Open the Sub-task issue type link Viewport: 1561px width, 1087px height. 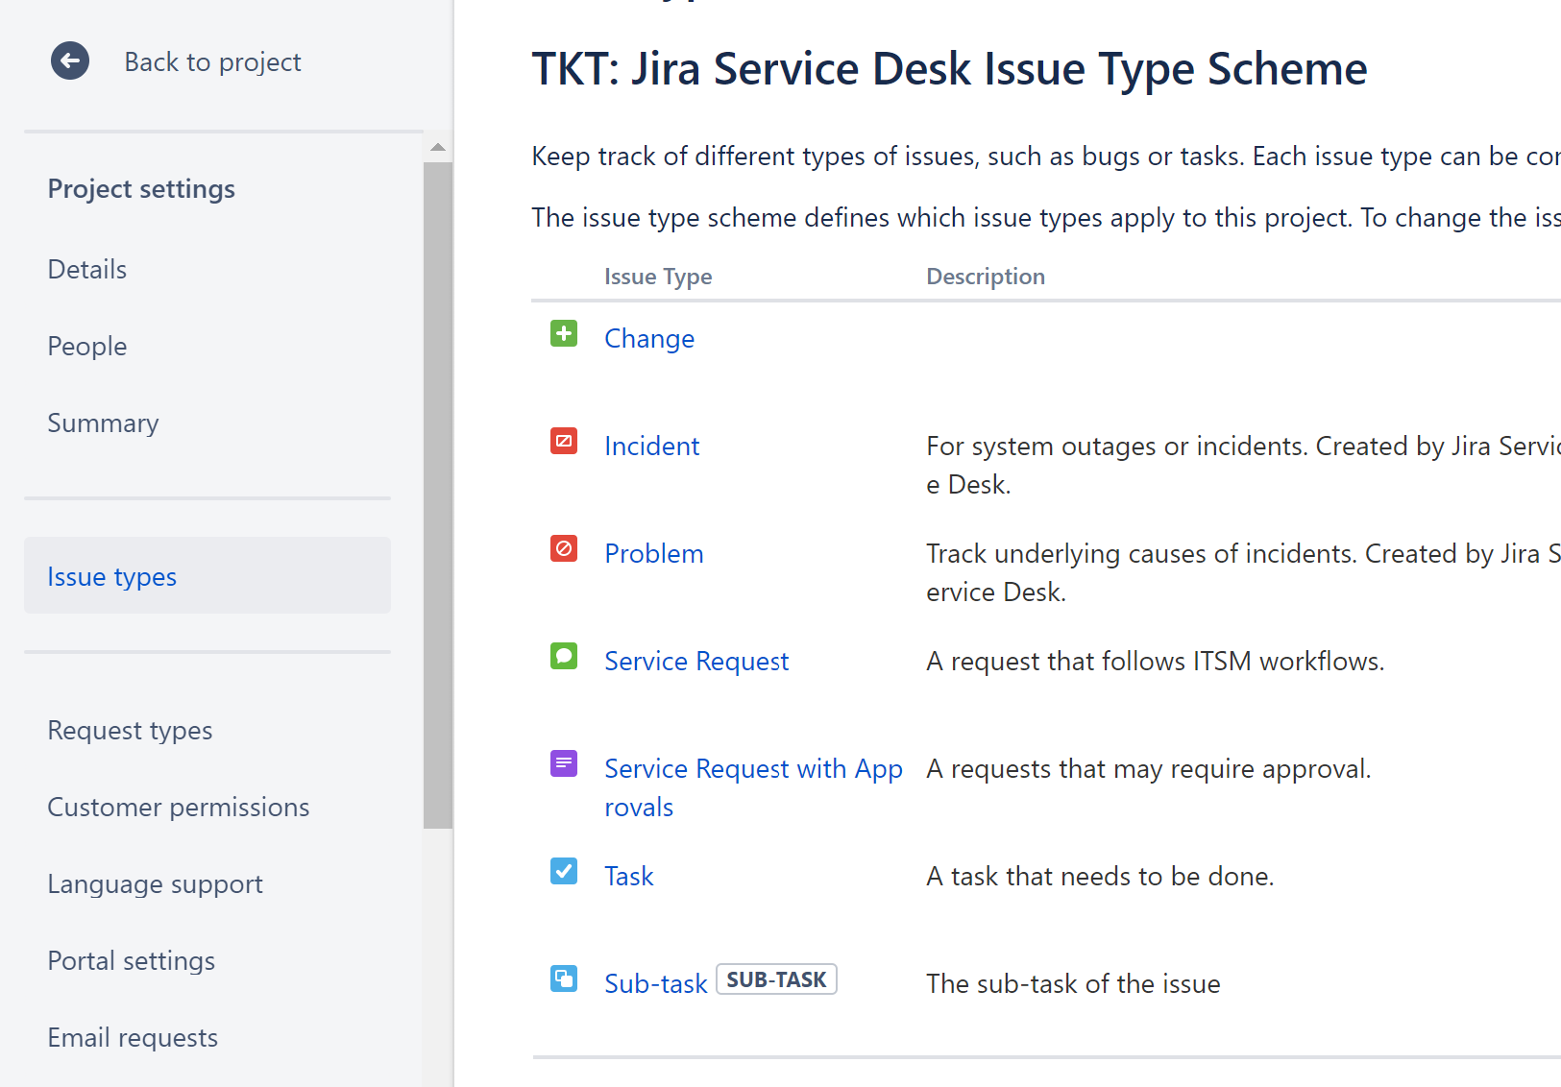[656, 984]
